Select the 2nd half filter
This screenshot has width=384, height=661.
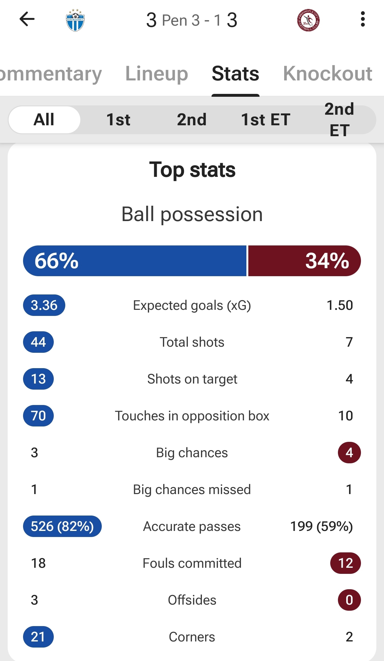click(192, 120)
